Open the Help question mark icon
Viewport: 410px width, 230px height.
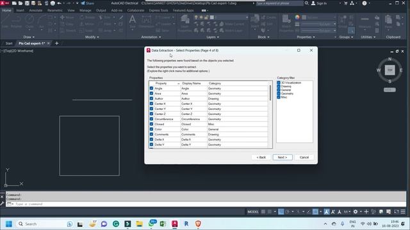click(365, 3)
